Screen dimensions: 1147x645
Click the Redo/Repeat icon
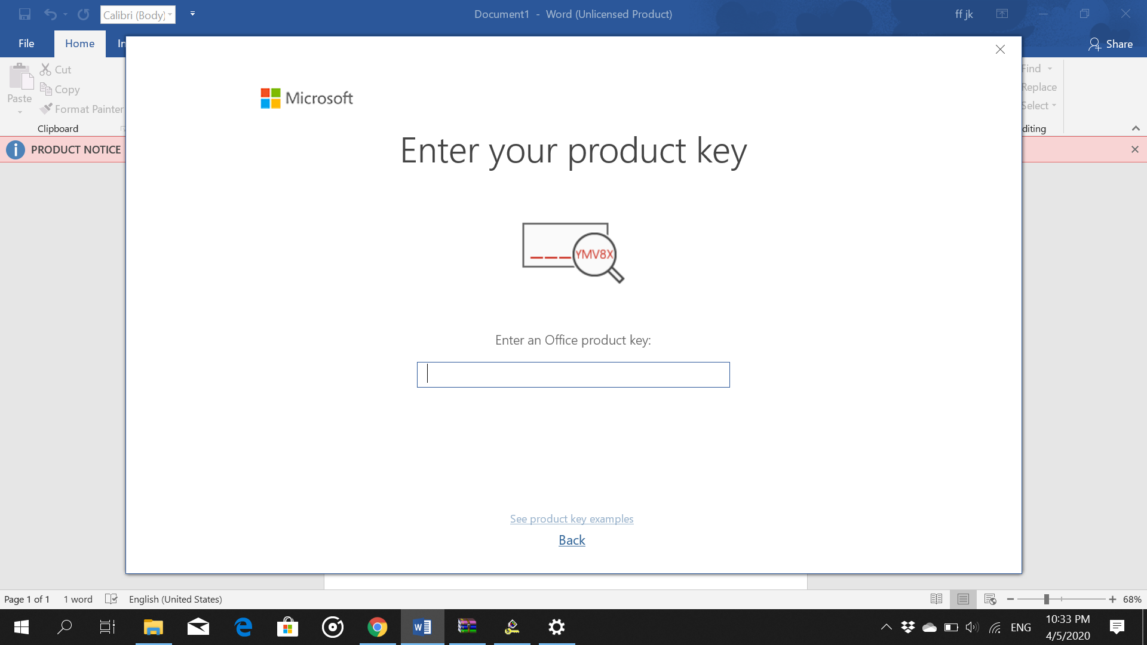pyautogui.click(x=84, y=14)
